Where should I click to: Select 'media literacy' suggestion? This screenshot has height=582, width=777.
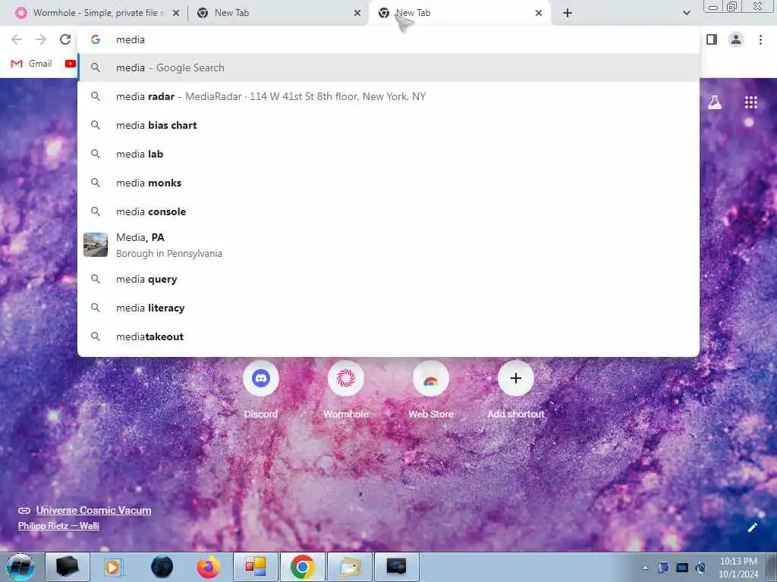[x=388, y=308]
